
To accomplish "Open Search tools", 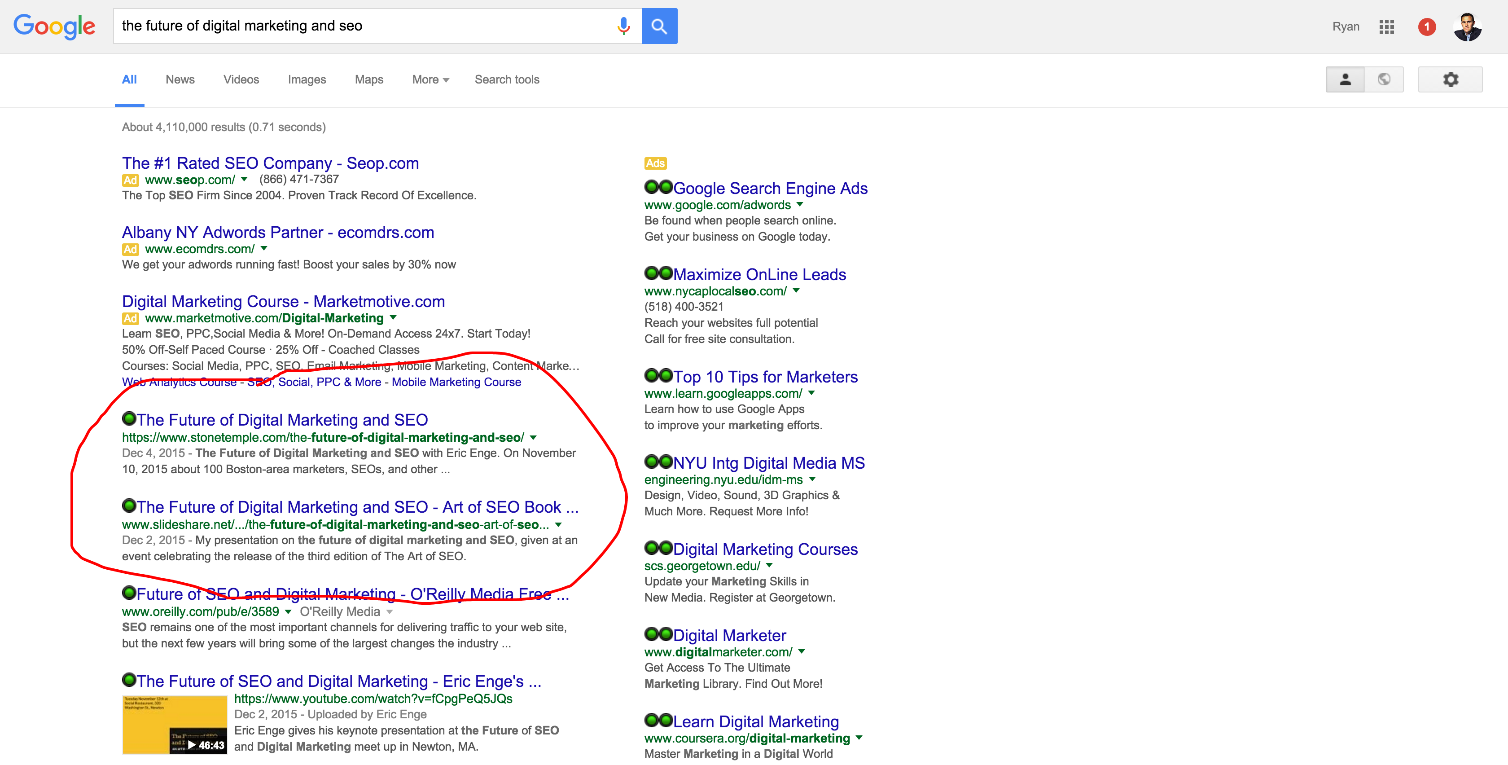I will tap(507, 79).
